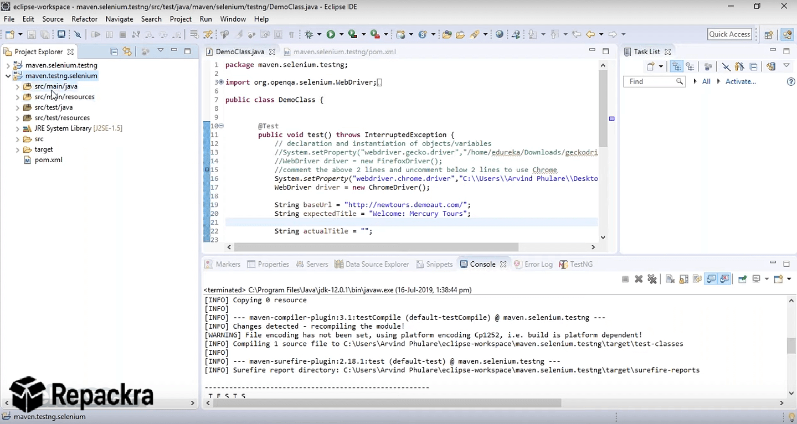Open Back history dropdown arrow

(x=601, y=34)
